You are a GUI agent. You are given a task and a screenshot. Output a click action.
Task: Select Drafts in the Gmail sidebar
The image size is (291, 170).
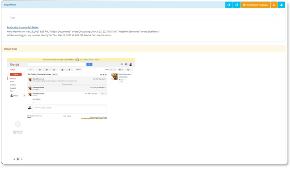pyautogui.click(x=13, y=88)
